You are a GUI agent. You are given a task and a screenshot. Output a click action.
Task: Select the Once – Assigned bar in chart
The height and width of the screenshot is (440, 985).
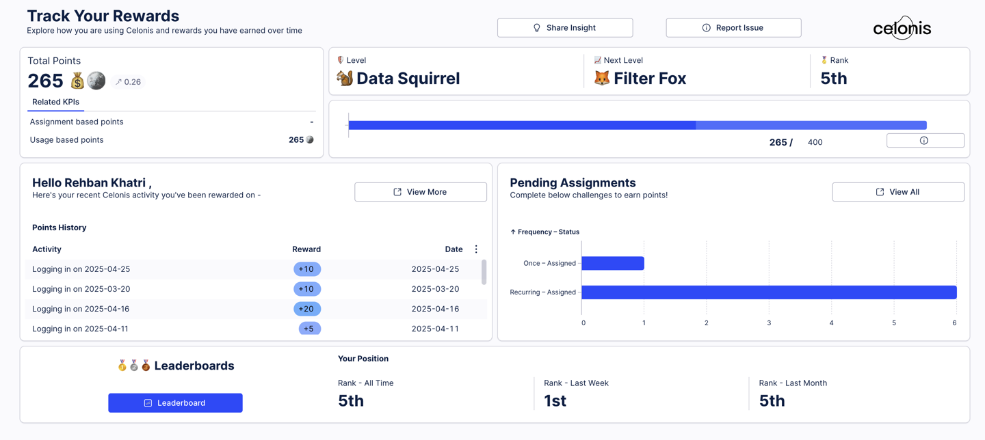coord(613,263)
